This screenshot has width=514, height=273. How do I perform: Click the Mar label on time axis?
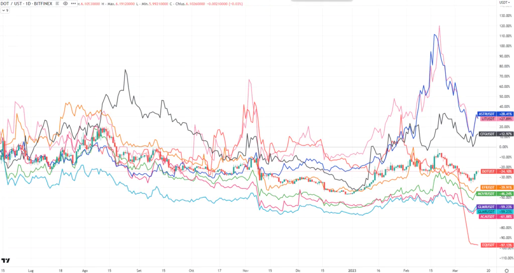455,270
